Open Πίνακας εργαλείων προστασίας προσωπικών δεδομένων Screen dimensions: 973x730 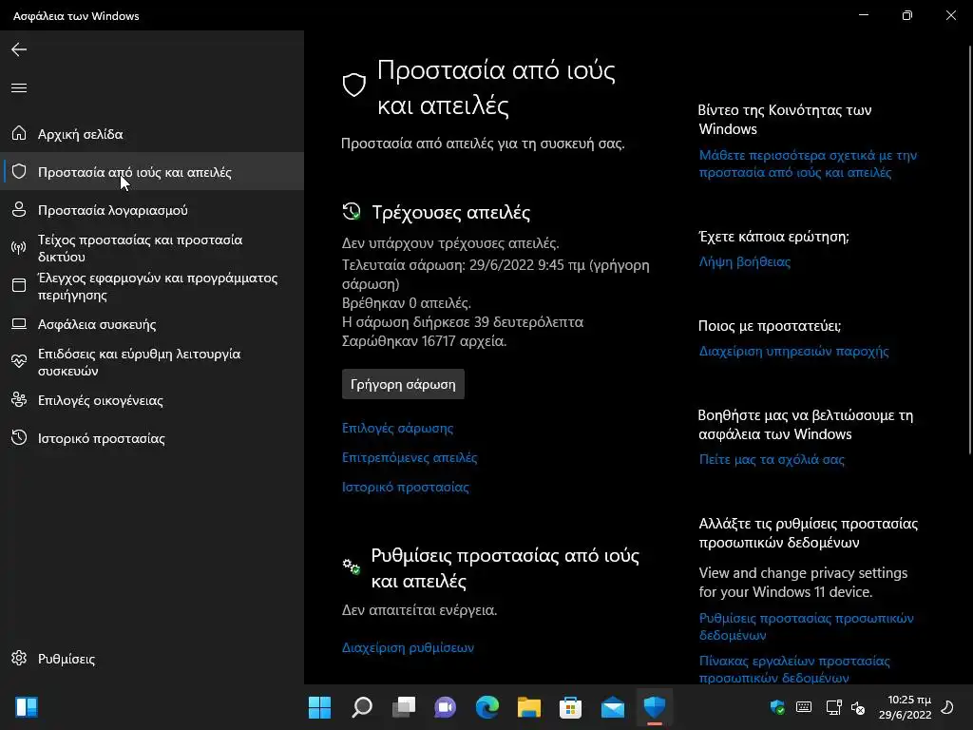click(x=794, y=669)
